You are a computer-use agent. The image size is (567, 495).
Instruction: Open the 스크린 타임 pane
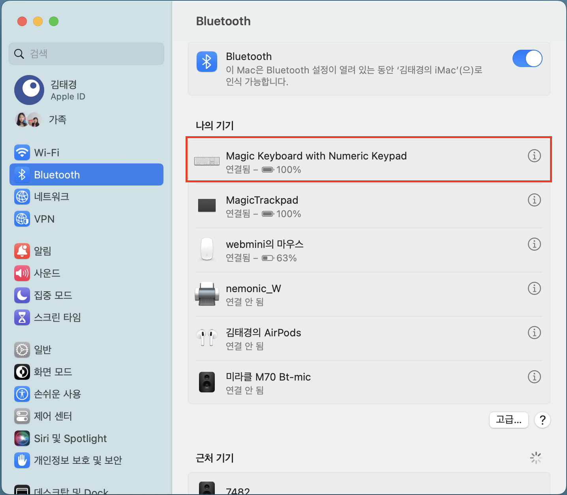pos(58,317)
